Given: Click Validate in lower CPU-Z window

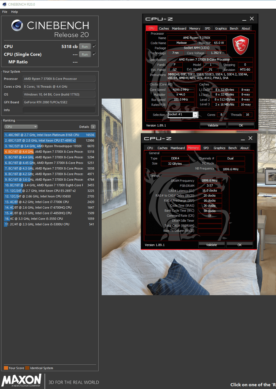Looking at the screenshot, I should pyautogui.click(x=211, y=245).
